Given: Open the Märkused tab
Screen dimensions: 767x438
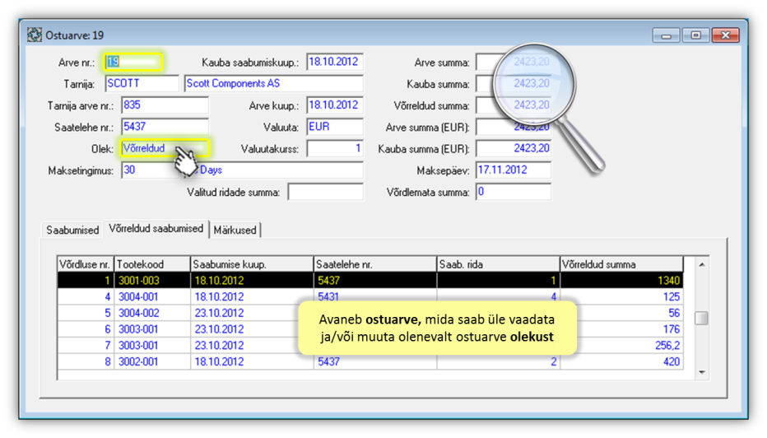Looking at the screenshot, I should point(235,230).
